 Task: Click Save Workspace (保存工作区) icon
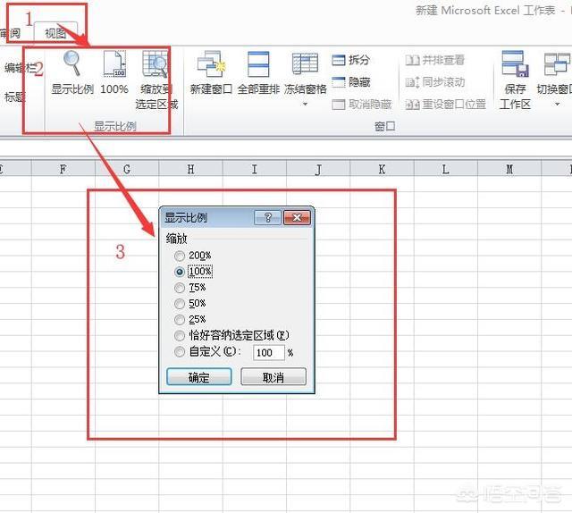[x=515, y=65]
